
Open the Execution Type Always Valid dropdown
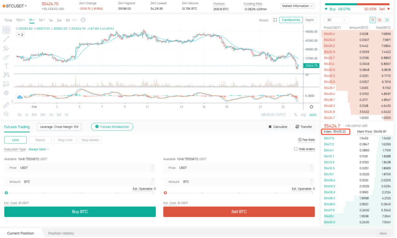(39, 149)
